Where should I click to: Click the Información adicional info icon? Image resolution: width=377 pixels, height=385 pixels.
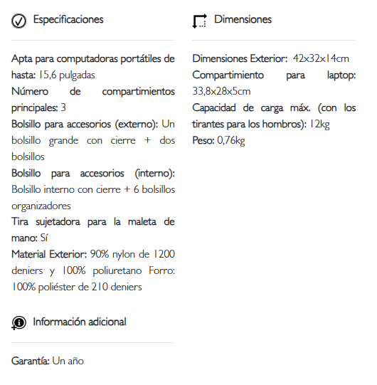point(18,323)
